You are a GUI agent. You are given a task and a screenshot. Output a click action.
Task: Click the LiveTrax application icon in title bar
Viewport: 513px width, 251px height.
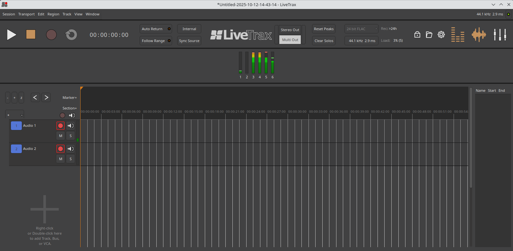tap(4, 4)
